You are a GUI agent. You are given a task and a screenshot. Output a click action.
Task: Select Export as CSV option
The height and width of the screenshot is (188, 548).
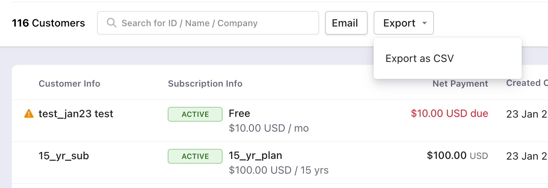420,59
